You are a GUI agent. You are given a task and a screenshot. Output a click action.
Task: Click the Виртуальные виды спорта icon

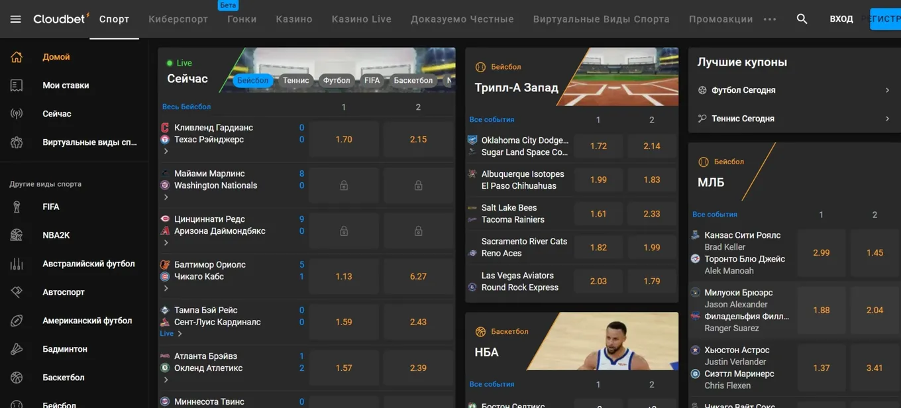[17, 142]
